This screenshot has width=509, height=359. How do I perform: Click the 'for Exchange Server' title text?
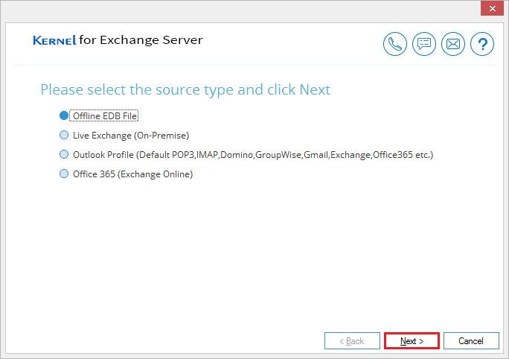pyautogui.click(x=141, y=40)
